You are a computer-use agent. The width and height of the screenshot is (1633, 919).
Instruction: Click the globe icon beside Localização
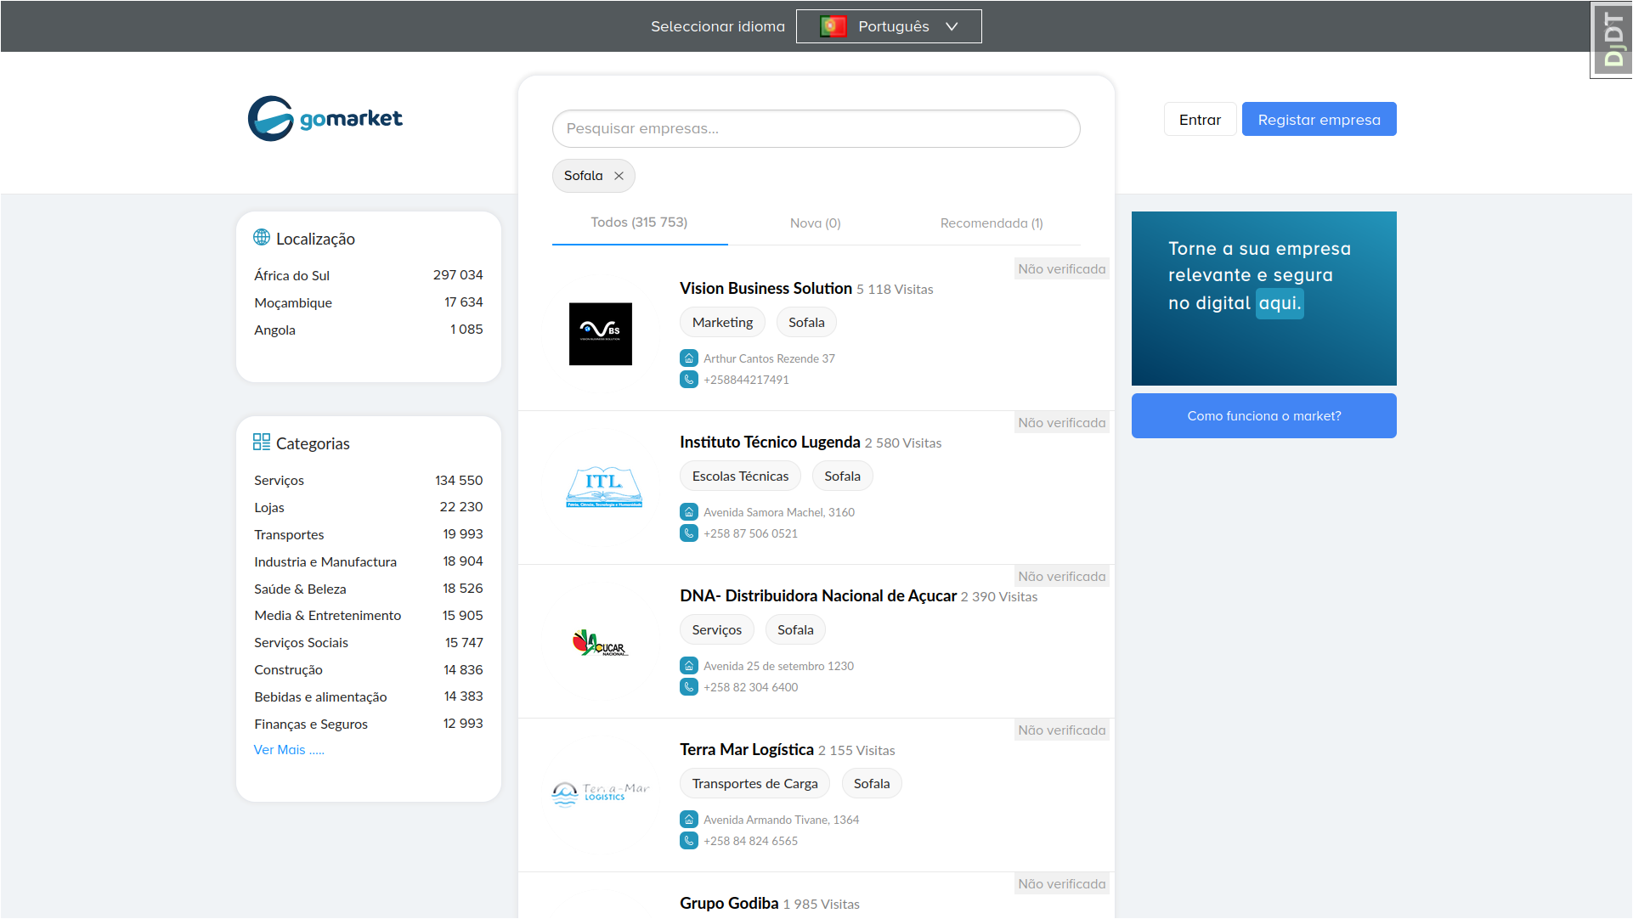click(x=262, y=238)
